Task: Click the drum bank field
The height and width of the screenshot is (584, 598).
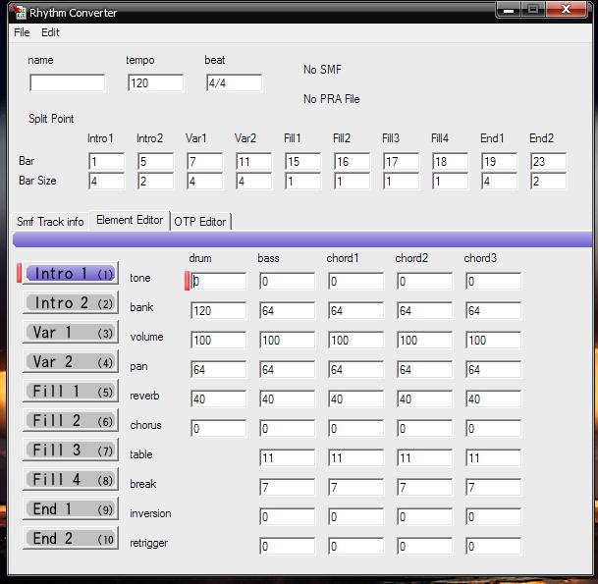Action: (x=218, y=311)
